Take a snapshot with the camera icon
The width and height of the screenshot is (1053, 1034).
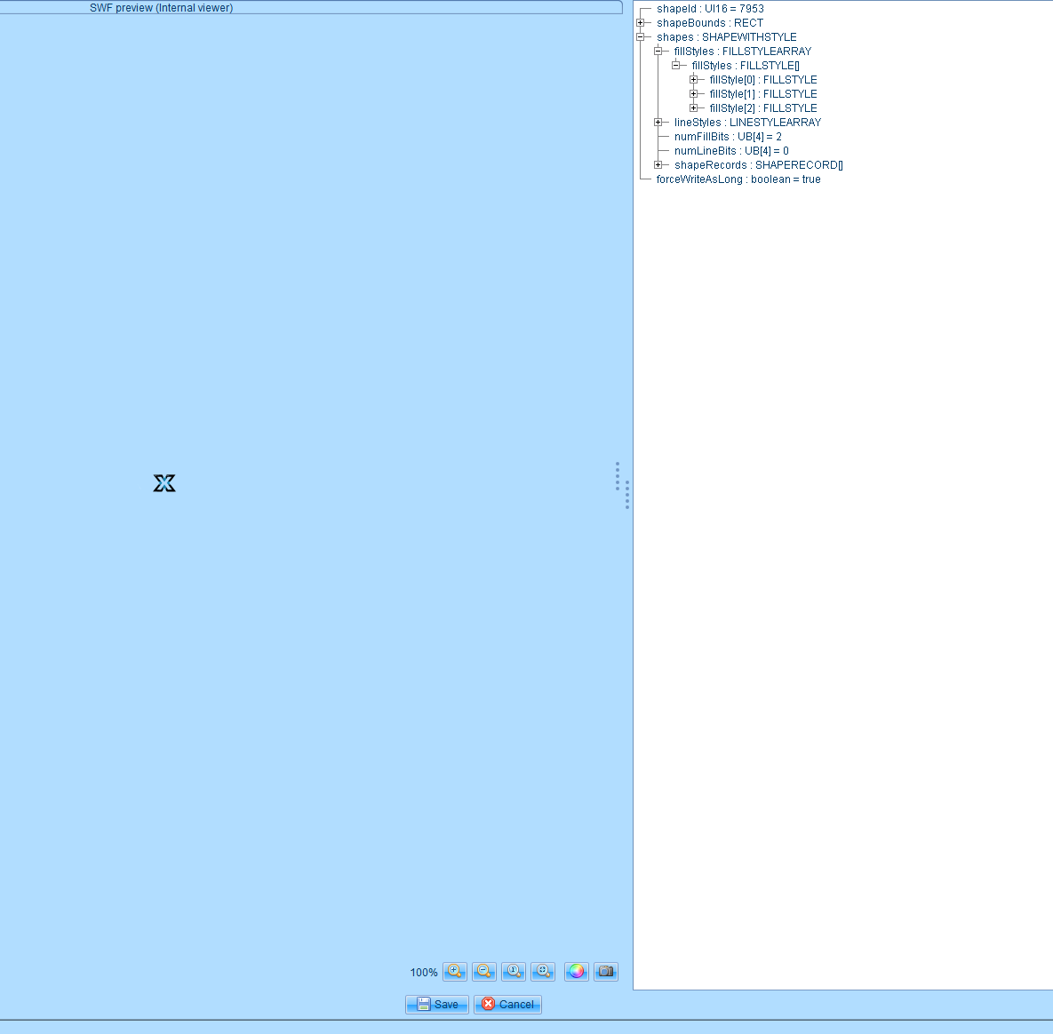point(606,971)
